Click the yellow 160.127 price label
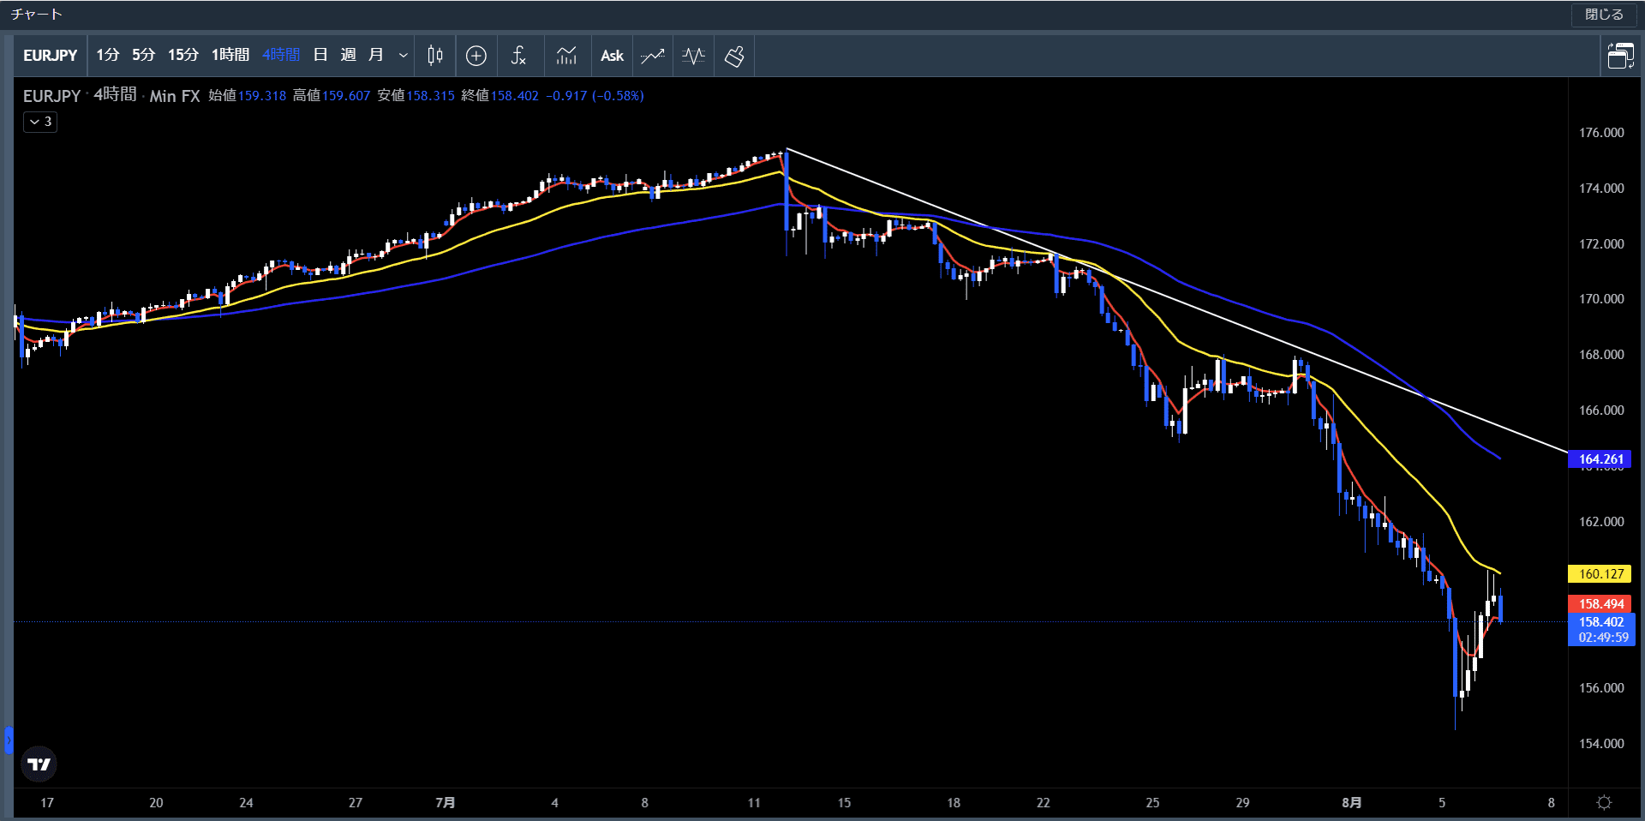The height and width of the screenshot is (821, 1645). coord(1600,574)
